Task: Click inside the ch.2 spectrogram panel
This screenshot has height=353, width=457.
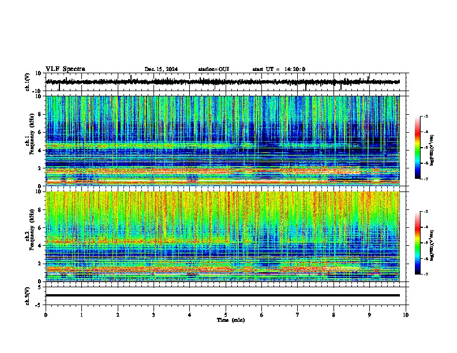Action: tap(223, 236)
